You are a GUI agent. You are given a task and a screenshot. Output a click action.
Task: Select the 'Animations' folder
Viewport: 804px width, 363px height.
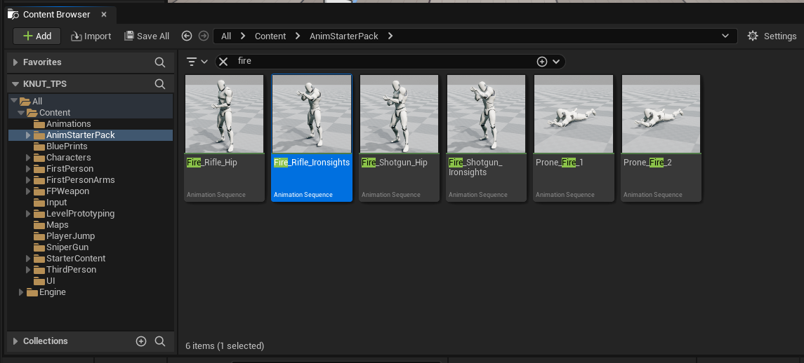(68, 124)
